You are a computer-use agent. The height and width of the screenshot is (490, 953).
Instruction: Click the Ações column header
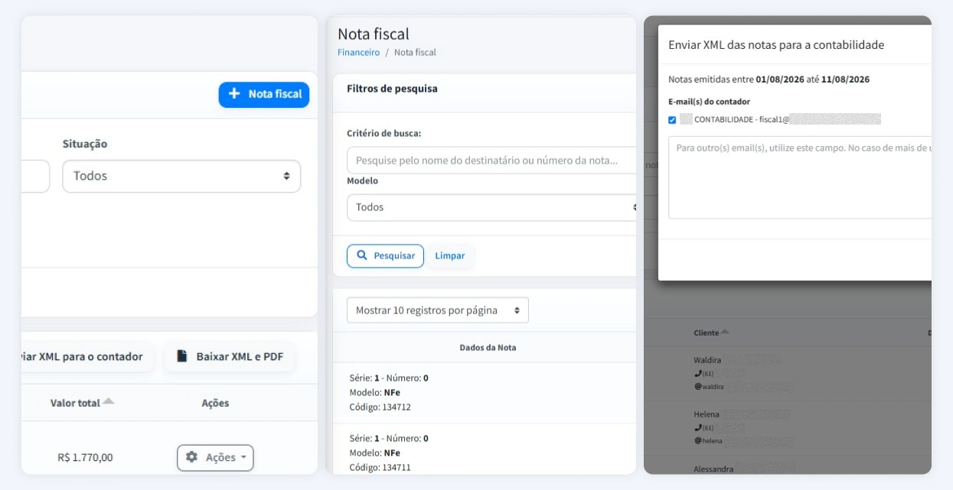click(x=215, y=403)
